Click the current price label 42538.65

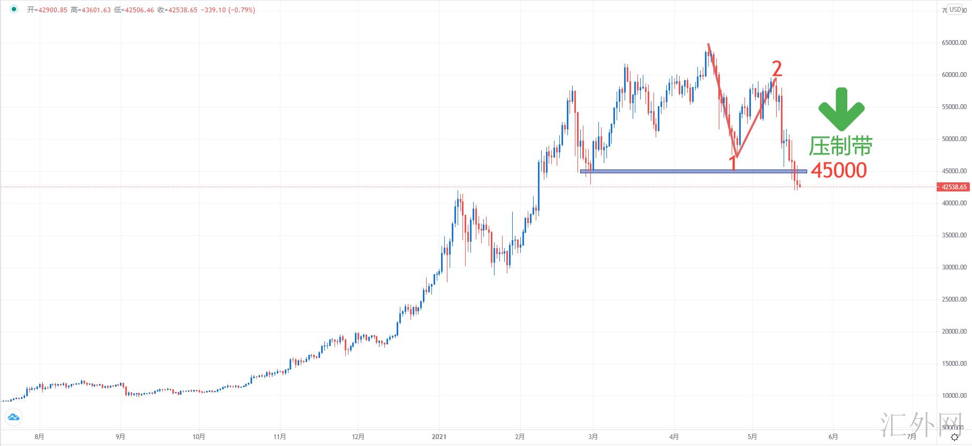953,187
